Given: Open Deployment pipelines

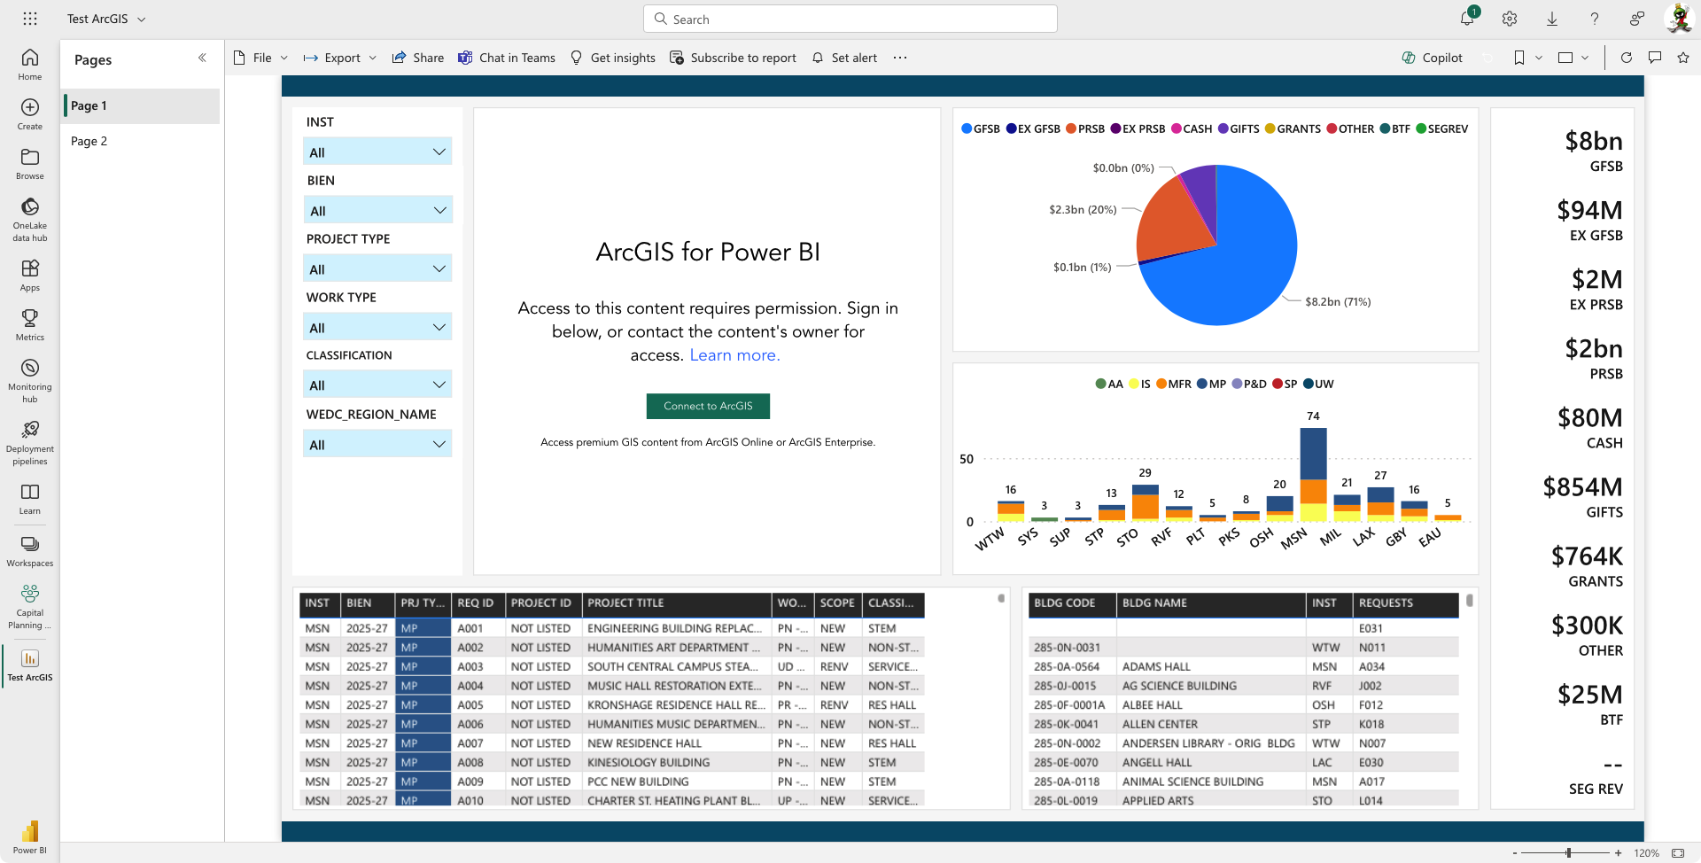Looking at the screenshot, I should (30, 442).
